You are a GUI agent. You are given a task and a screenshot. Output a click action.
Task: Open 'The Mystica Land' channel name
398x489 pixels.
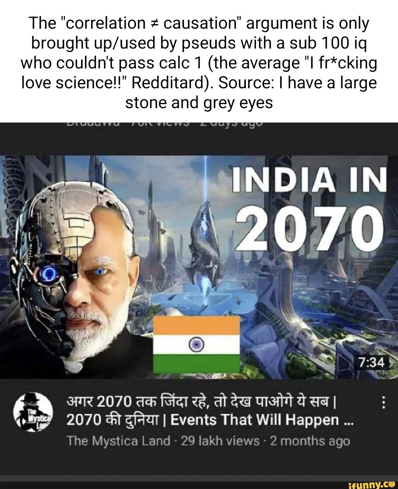118,441
